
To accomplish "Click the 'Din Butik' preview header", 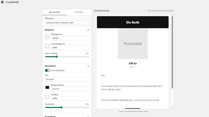I will (x=133, y=22).
